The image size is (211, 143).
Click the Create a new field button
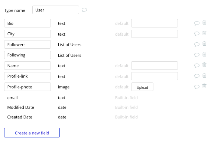32,133
